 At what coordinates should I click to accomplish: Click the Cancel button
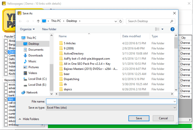(x=163, y=118)
